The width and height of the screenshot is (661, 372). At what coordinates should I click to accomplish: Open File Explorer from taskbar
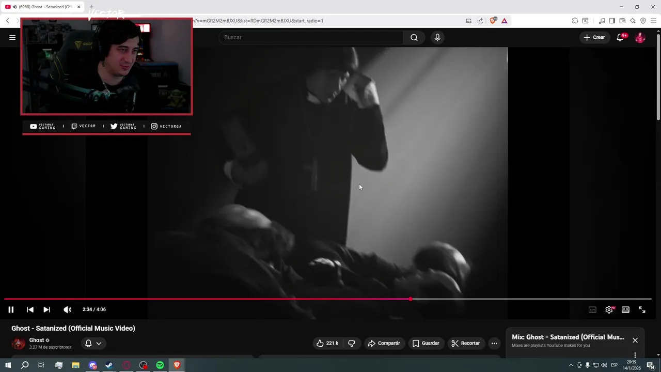[x=75, y=365]
